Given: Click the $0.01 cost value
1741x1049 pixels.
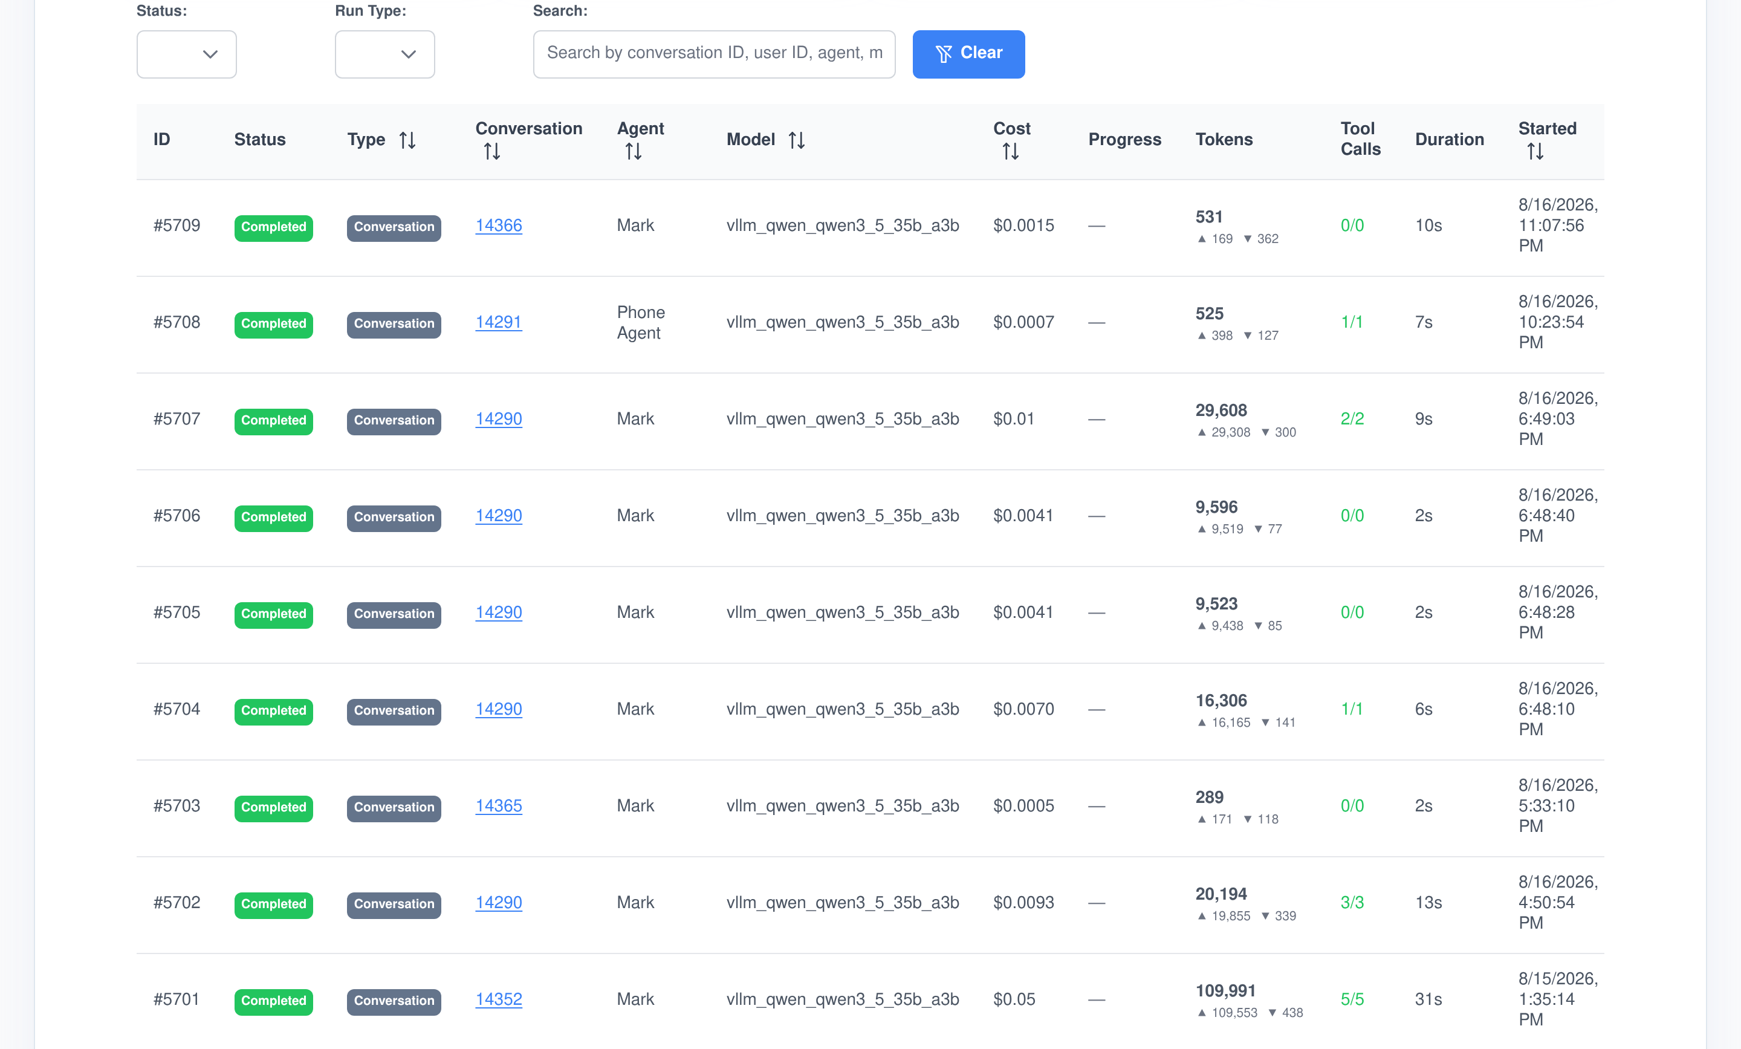Looking at the screenshot, I should (1013, 419).
